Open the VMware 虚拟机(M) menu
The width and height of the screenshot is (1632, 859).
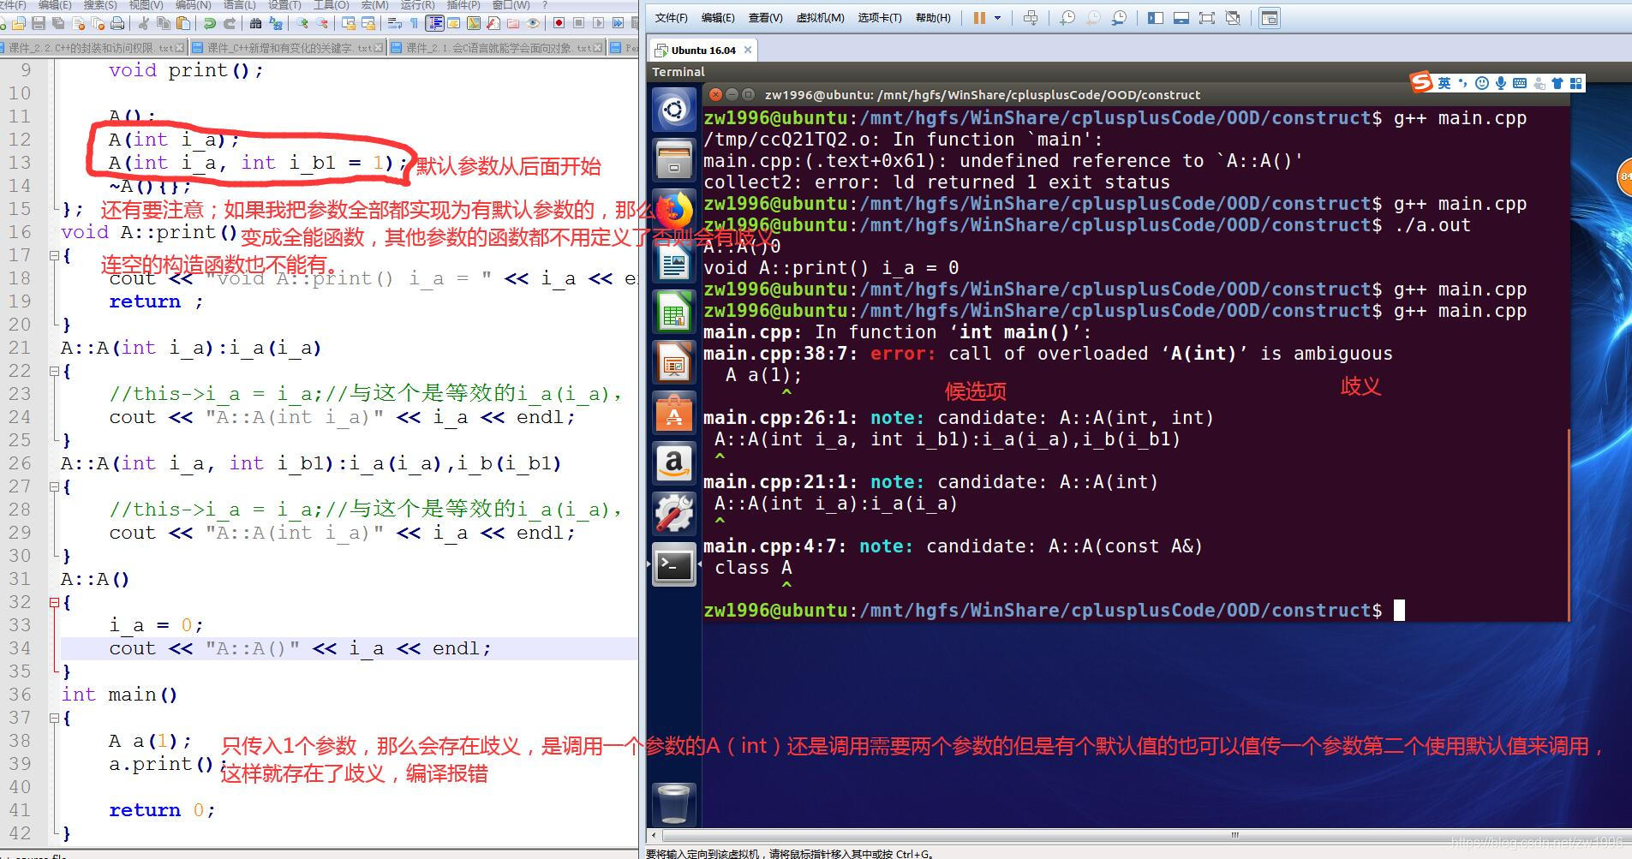click(x=820, y=17)
